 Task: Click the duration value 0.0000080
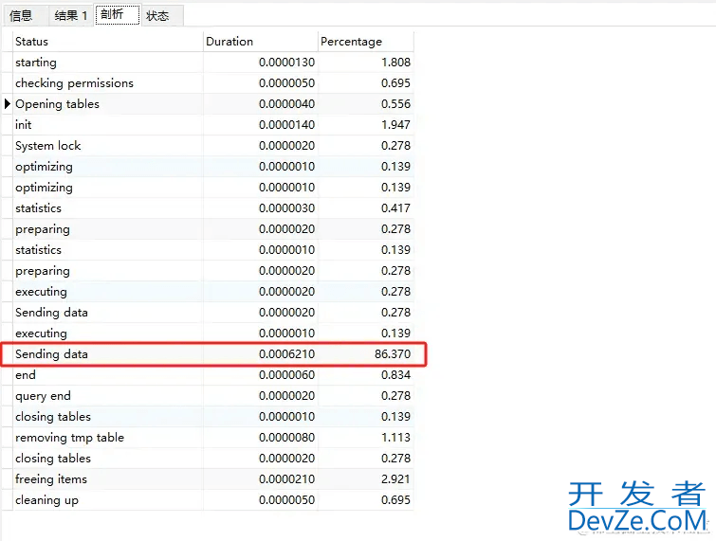pyautogui.click(x=286, y=438)
